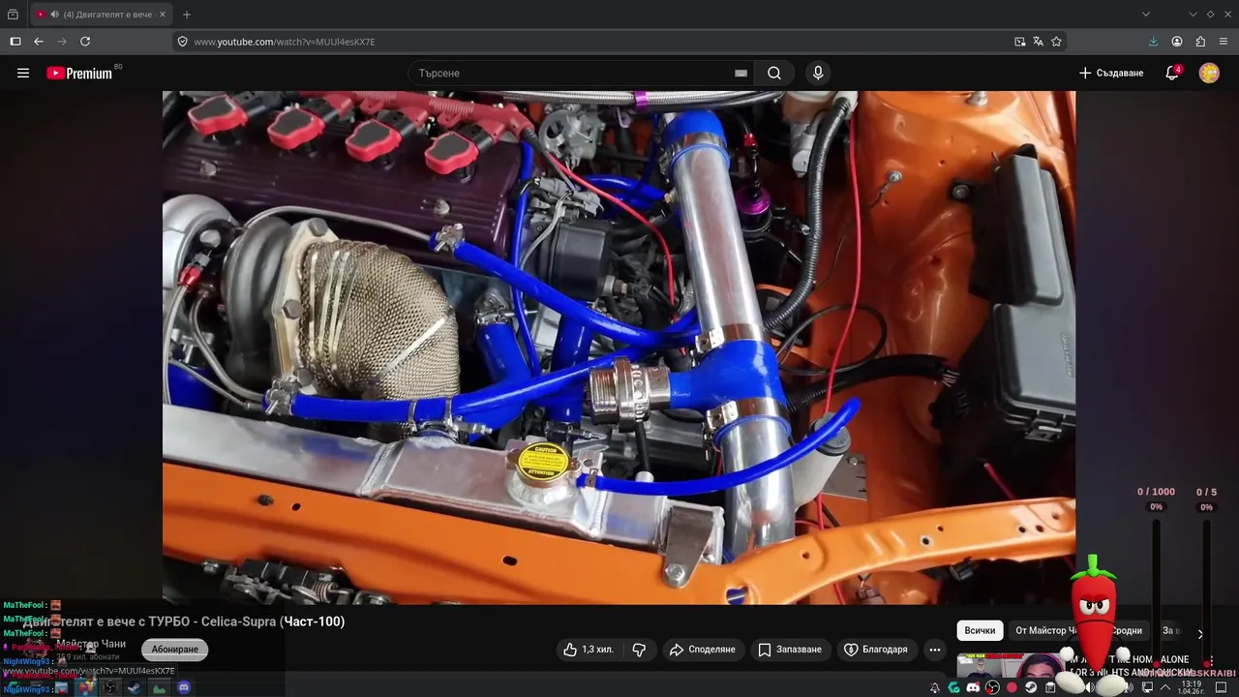Open more actions three-dot menu
Screen dimensions: 1239x697
(x=934, y=650)
